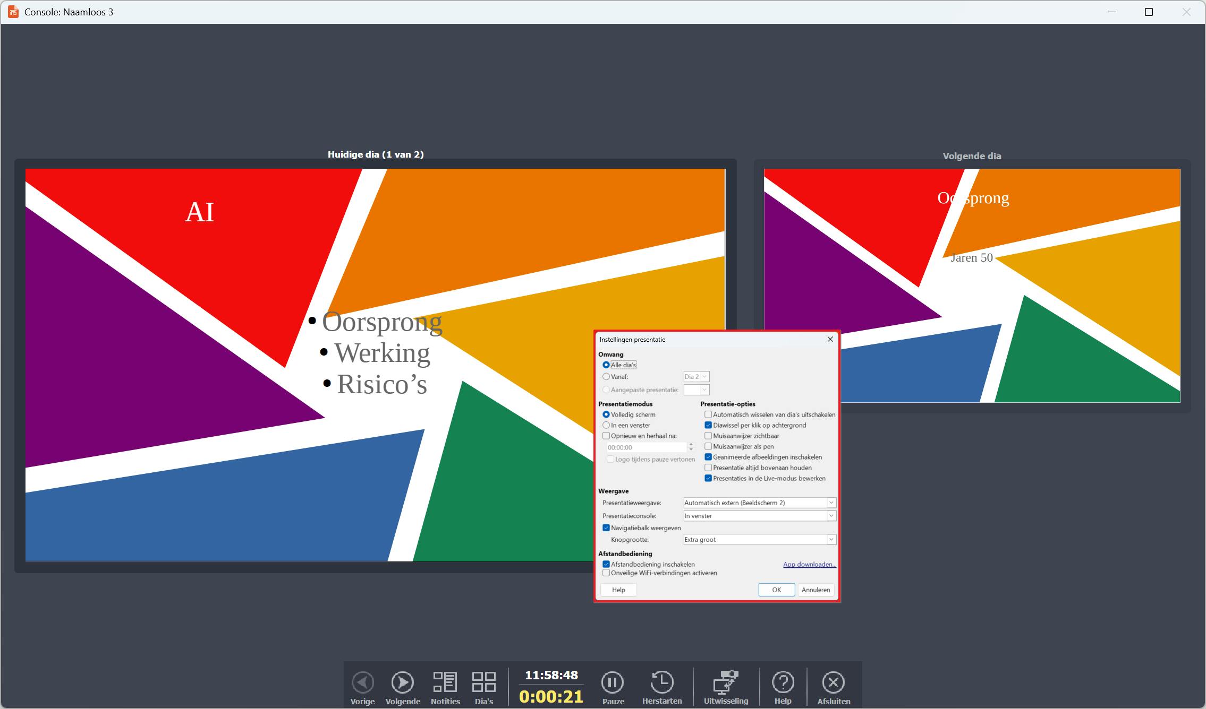
Task: Swap displays with Uitwisseling icon
Action: [726, 682]
